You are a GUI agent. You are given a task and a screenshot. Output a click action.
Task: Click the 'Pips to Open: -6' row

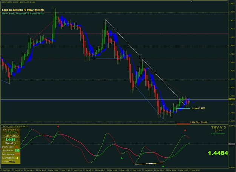(11, 147)
